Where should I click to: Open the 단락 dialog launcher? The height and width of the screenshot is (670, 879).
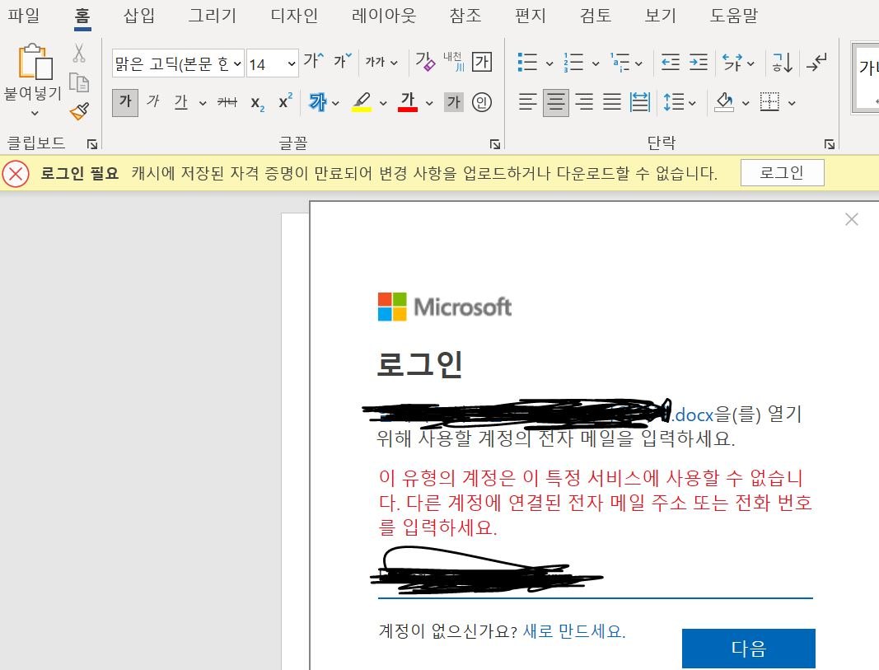[x=829, y=145]
